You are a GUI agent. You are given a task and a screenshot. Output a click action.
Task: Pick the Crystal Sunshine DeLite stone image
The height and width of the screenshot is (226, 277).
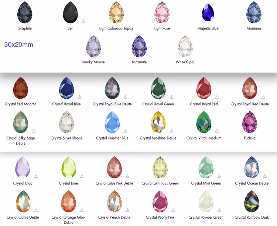pyautogui.click(x=158, y=122)
